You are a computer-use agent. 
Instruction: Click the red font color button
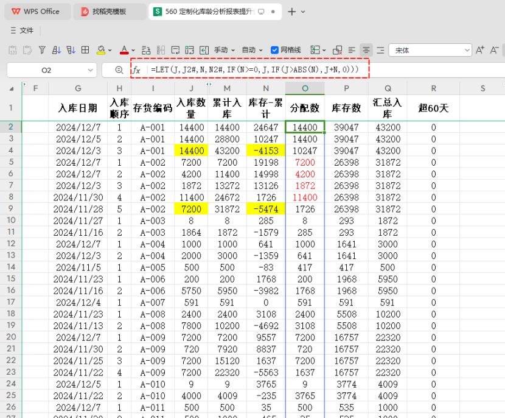click(x=124, y=50)
